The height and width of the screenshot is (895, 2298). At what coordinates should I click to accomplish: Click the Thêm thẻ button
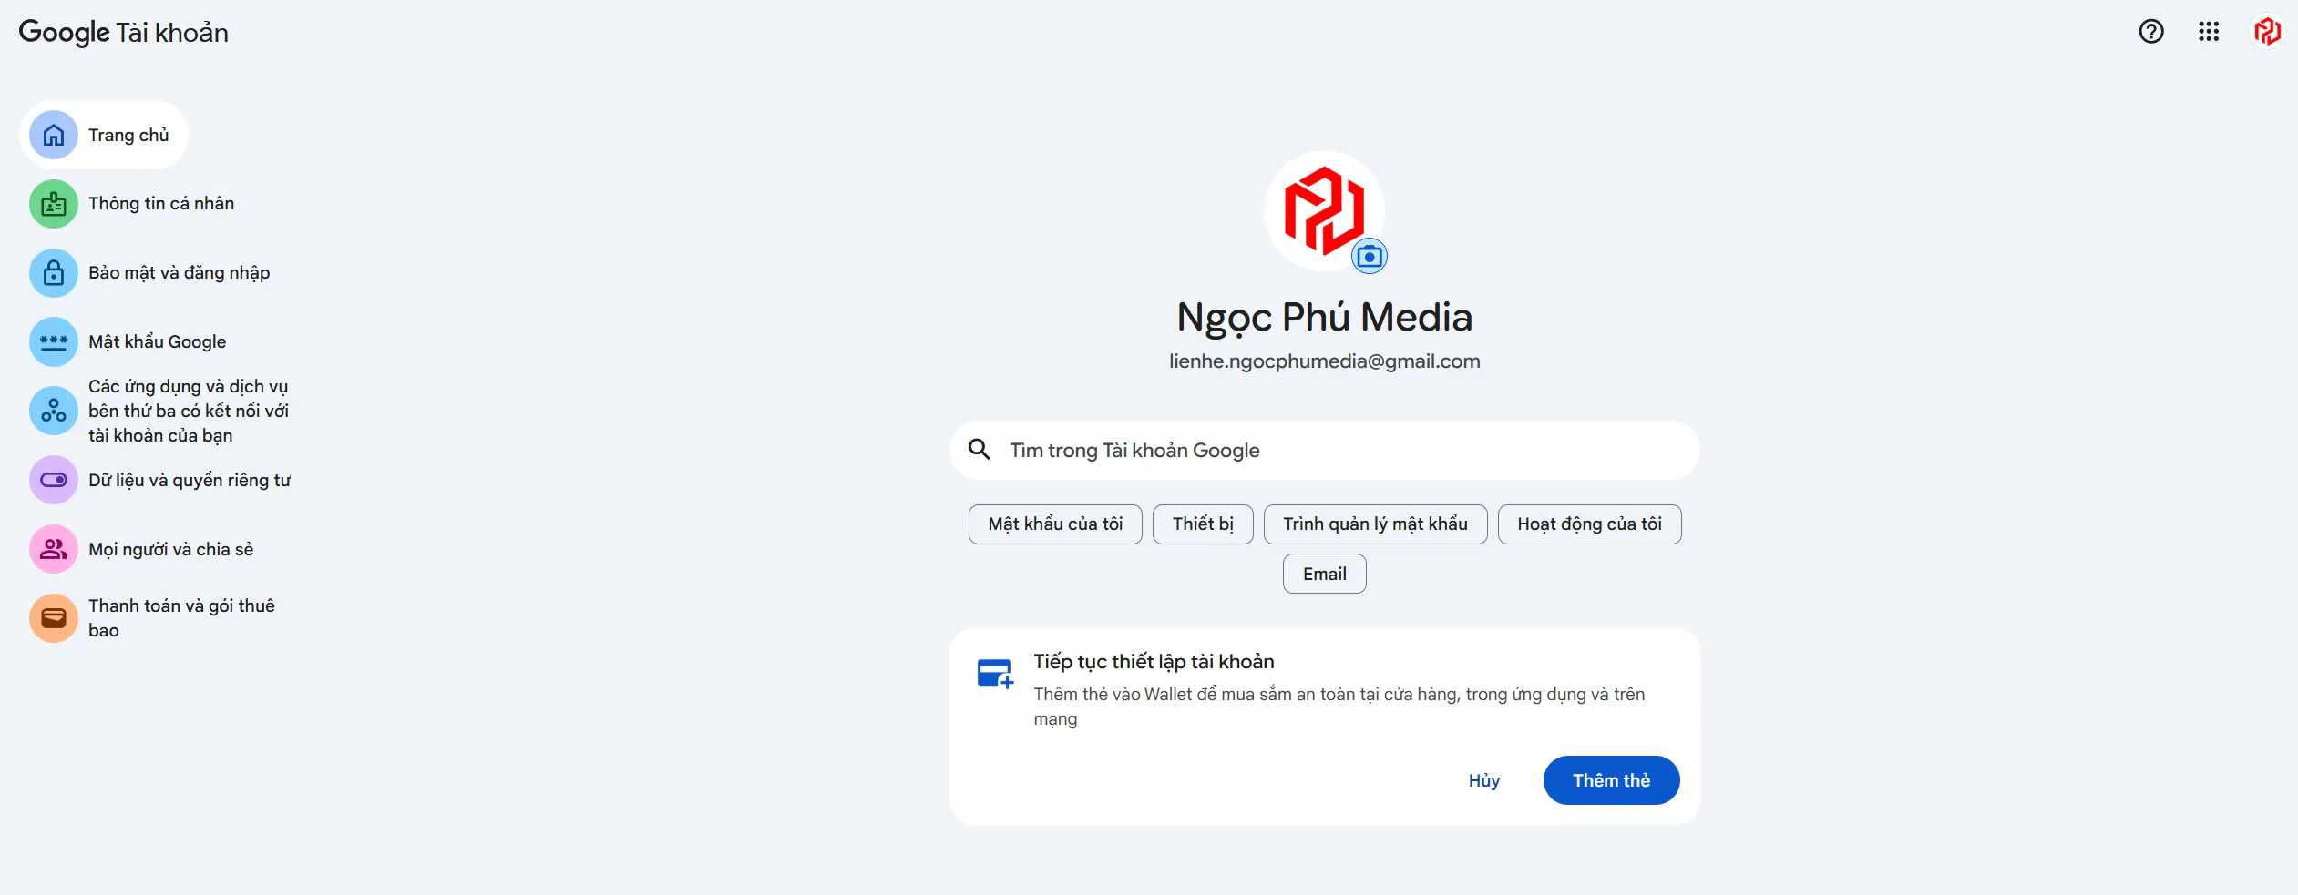1611,779
